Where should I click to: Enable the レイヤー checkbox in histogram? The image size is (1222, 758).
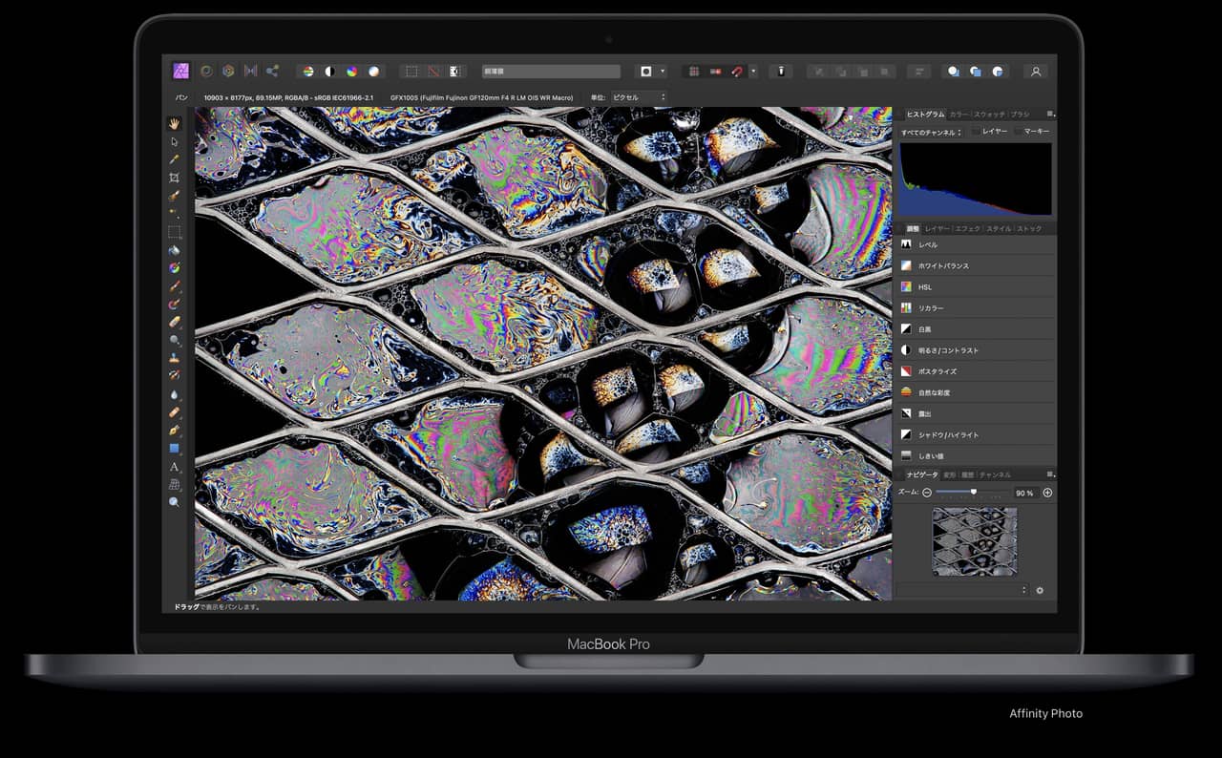(976, 132)
